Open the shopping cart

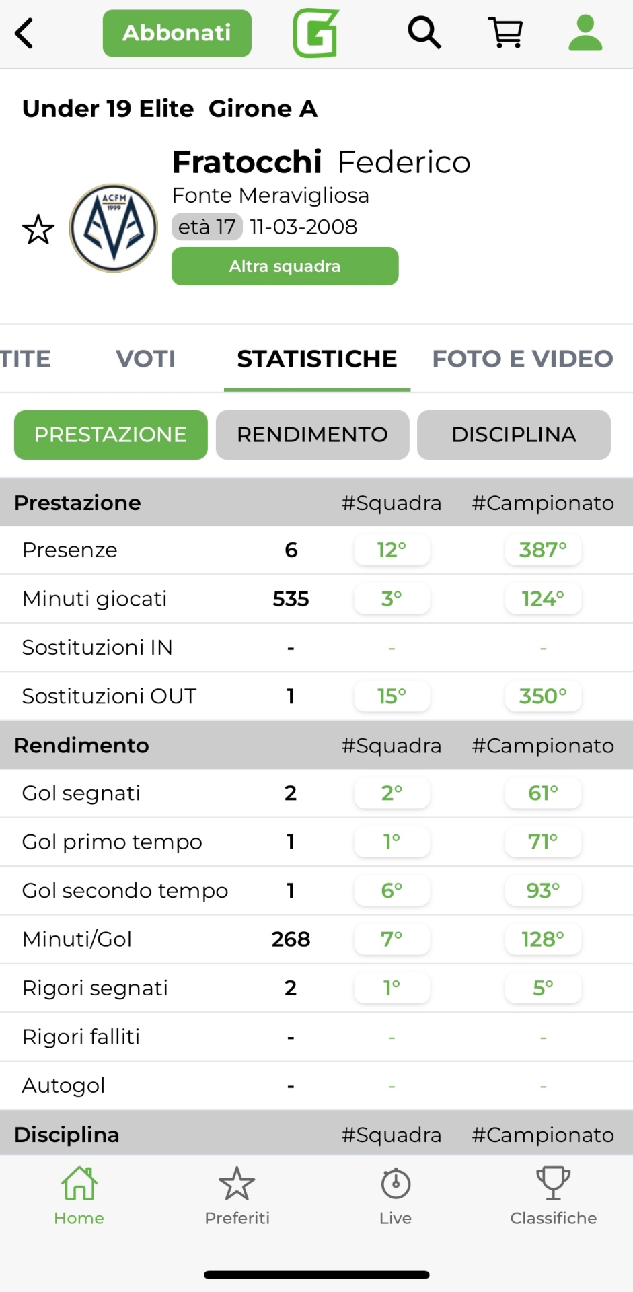[506, 33]
